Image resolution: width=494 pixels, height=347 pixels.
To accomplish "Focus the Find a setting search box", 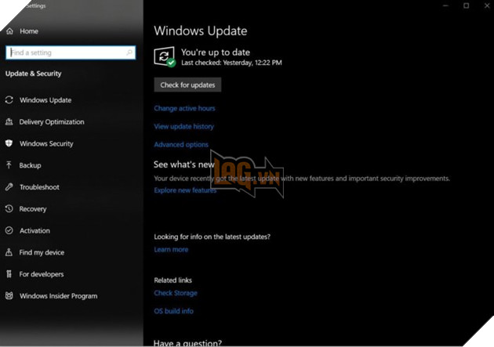I will pos(71,52).
